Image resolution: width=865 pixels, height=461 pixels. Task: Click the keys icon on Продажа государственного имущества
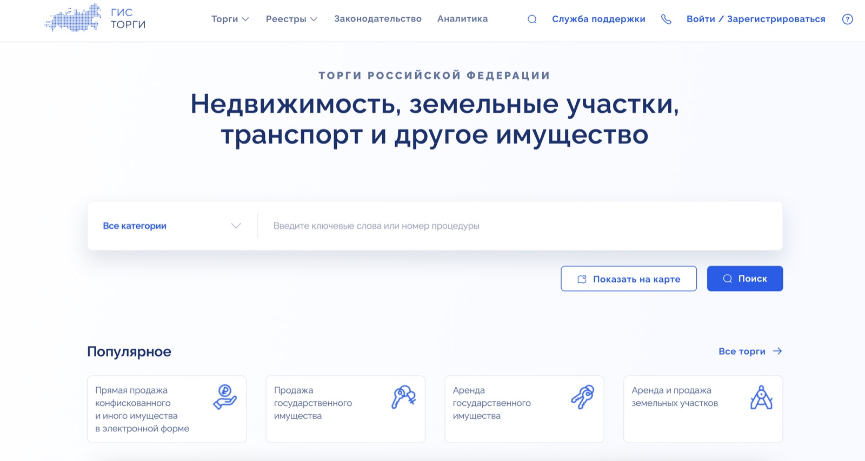click(x=404, y=397)
